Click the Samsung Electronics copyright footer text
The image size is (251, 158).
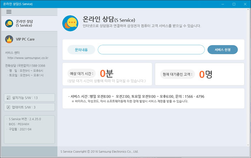pyautogui.click(x=99, y=152)
